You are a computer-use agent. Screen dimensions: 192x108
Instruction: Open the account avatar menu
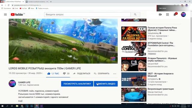point(183,14)
